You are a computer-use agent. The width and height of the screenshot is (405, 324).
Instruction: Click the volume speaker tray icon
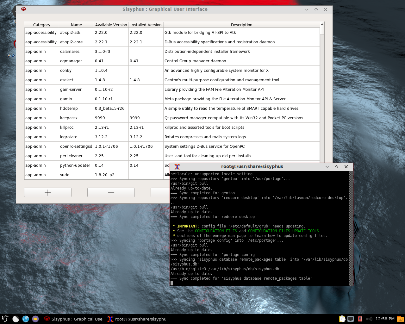[369, 319]
